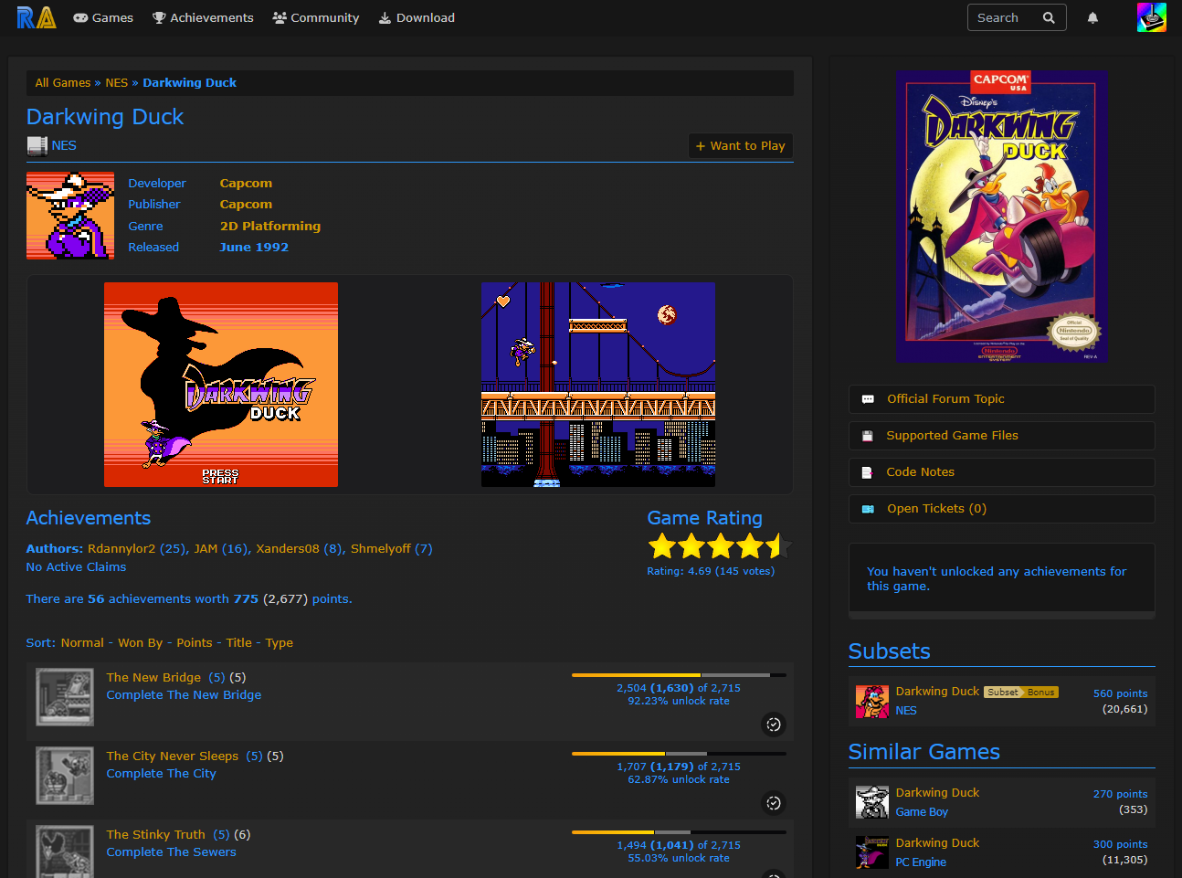Image resolution: width=1182 pixels, height=878 pixels.
Task: Sort achievements by Title
Action: 239,642
